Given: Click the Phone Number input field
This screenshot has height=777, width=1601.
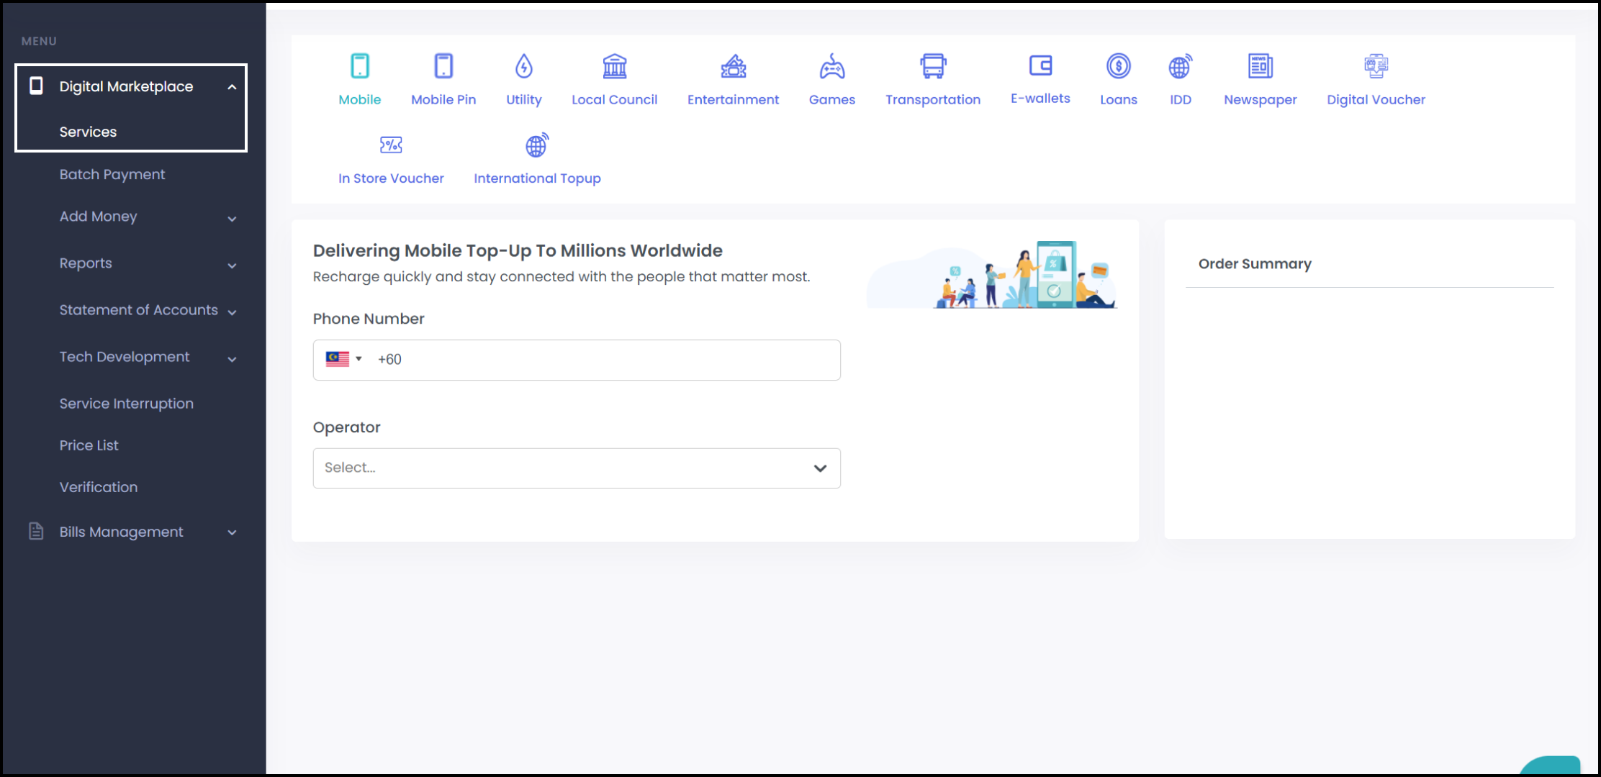Looking at the screenshot, I should point(577,360).
